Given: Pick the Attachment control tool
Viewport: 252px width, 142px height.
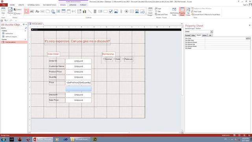Looking at the screenshot, I should tap(121, 11).
